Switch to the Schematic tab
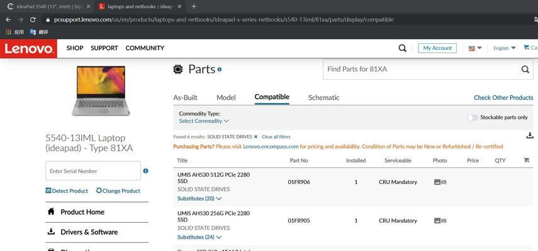This screenshot has width=538, height=251. (324, 97)
